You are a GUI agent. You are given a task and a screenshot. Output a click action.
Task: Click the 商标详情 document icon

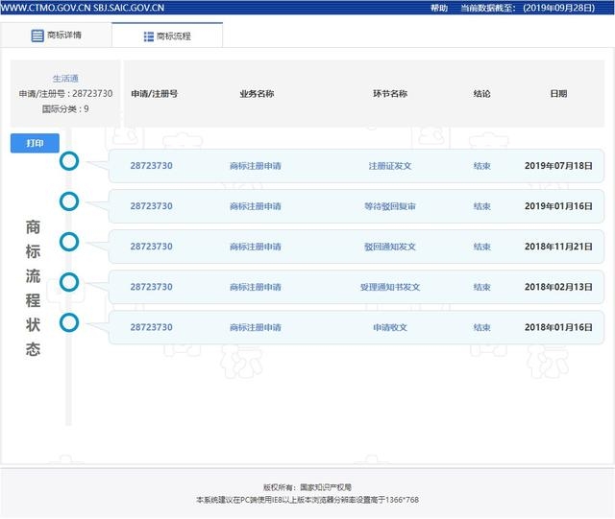tap(37, 35)
